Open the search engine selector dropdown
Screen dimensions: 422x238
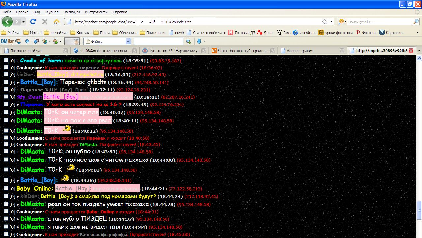pos(343,22)
